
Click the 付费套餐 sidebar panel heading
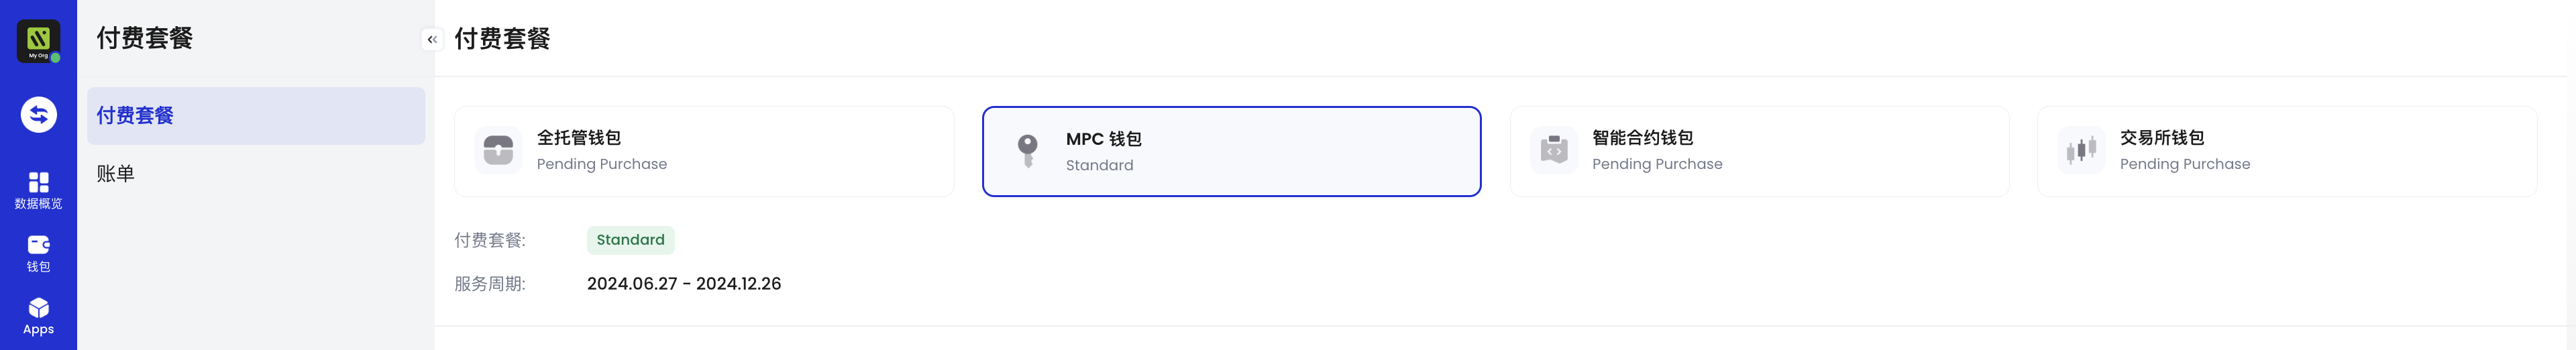(144, 38)
